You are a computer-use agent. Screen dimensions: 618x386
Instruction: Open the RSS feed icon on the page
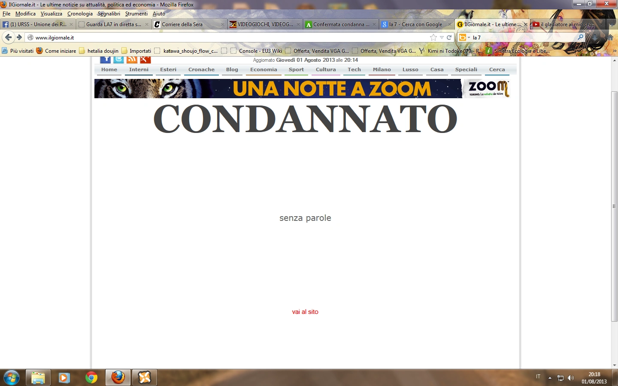point(132,60)
